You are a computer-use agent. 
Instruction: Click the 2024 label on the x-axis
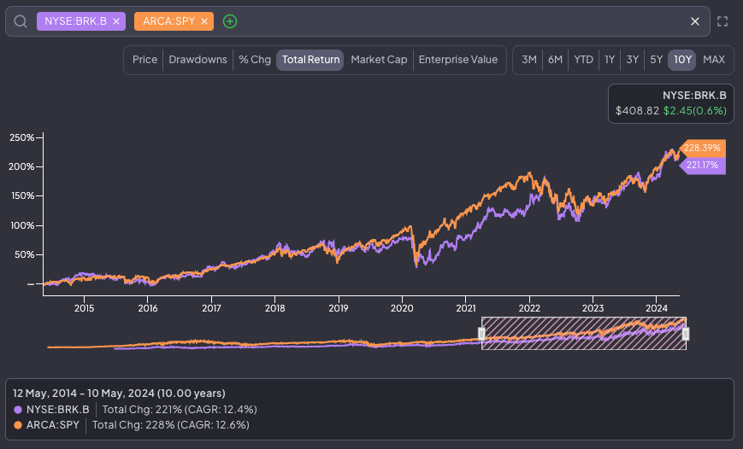[x=657, y=308]
